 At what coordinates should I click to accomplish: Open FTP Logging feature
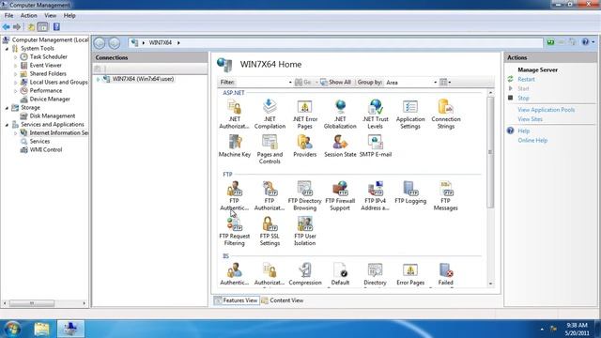[410, 192]
